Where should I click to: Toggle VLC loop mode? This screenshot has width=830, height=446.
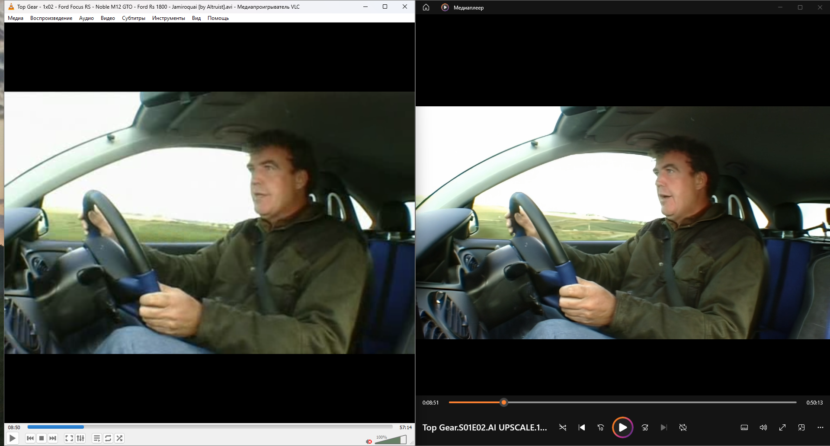point(108,438)
